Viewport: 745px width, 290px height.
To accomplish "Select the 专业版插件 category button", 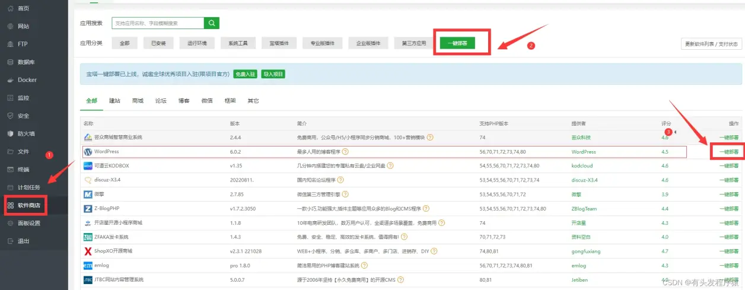I will pos(323,43).
